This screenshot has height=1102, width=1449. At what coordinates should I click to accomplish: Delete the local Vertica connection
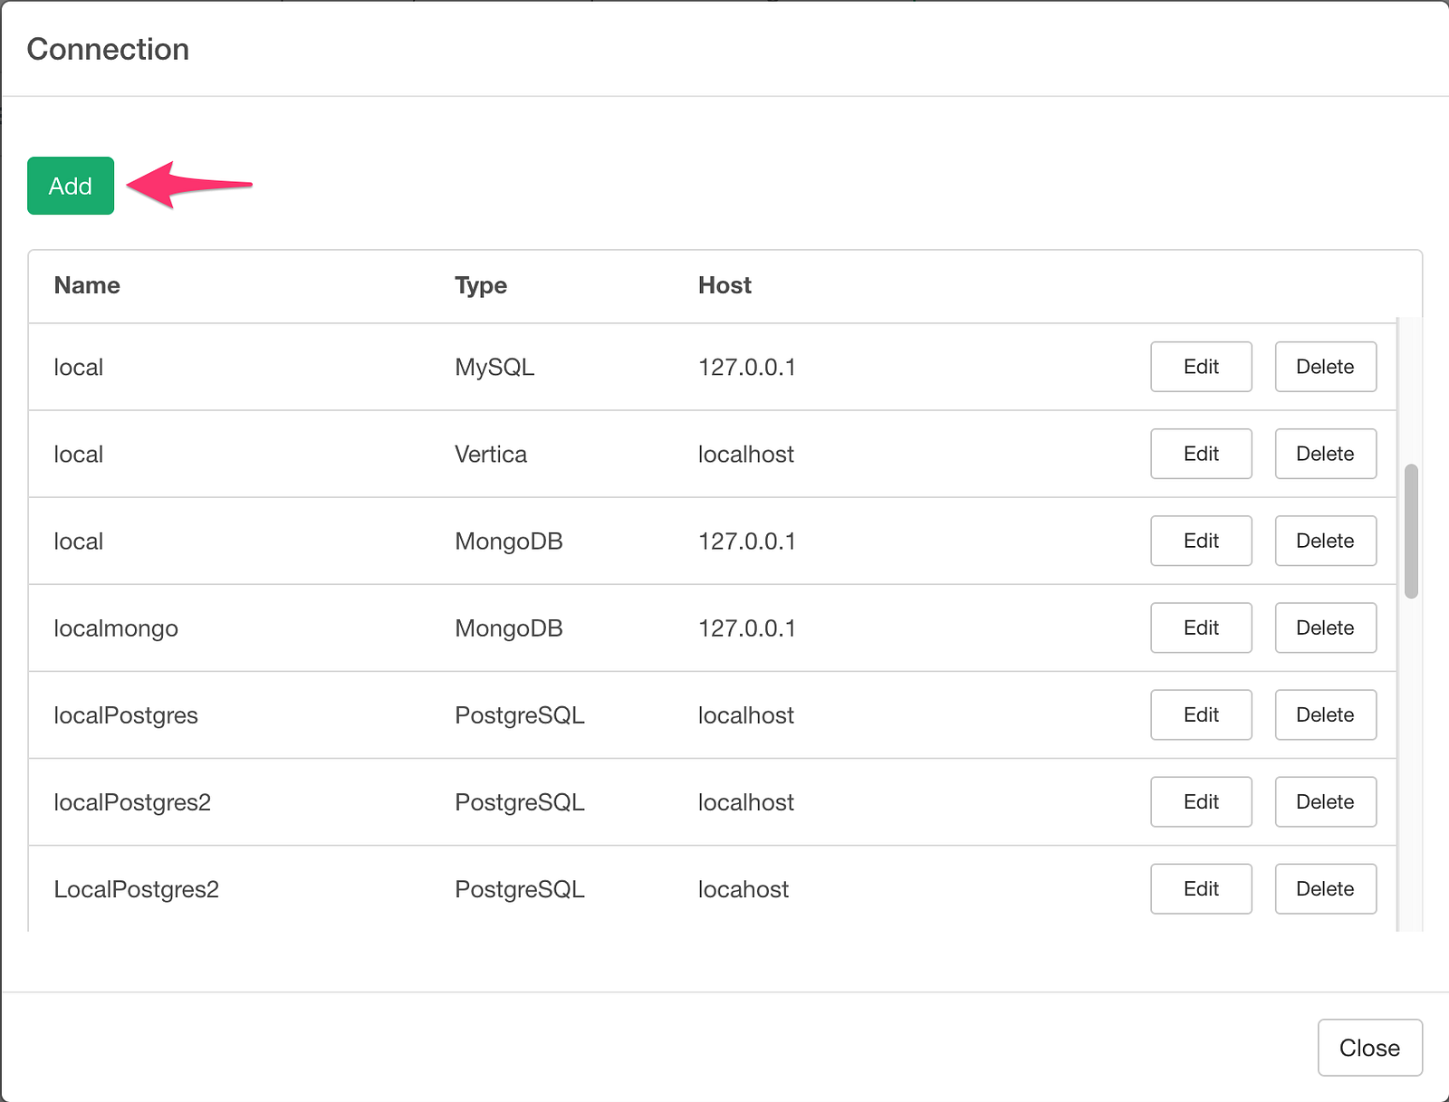1325,454
